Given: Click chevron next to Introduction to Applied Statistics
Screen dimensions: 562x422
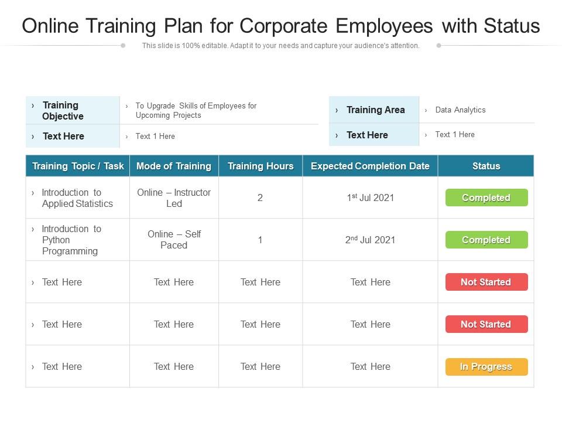Looking at the screenshot, I should pyautogui.click(x=33, y=193).
